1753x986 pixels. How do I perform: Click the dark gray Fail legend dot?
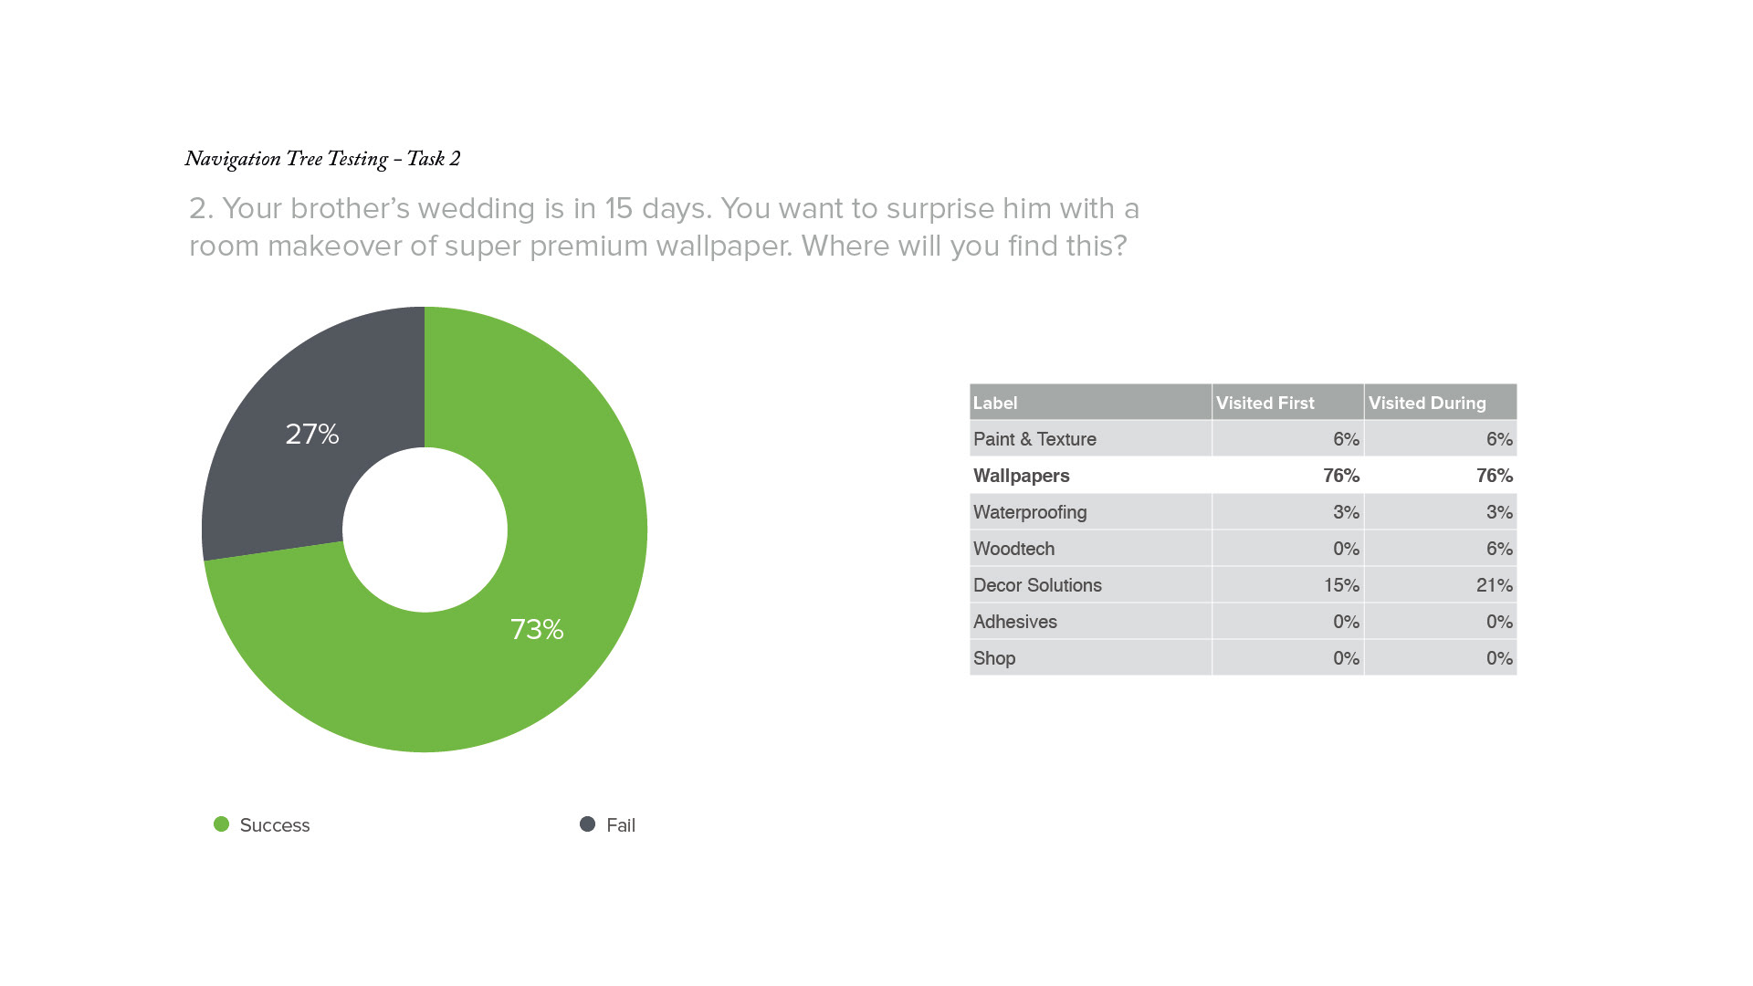point(587,824)
